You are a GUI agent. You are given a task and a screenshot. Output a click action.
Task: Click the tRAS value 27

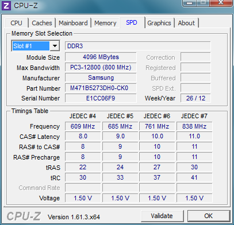[x=157, y=167]
